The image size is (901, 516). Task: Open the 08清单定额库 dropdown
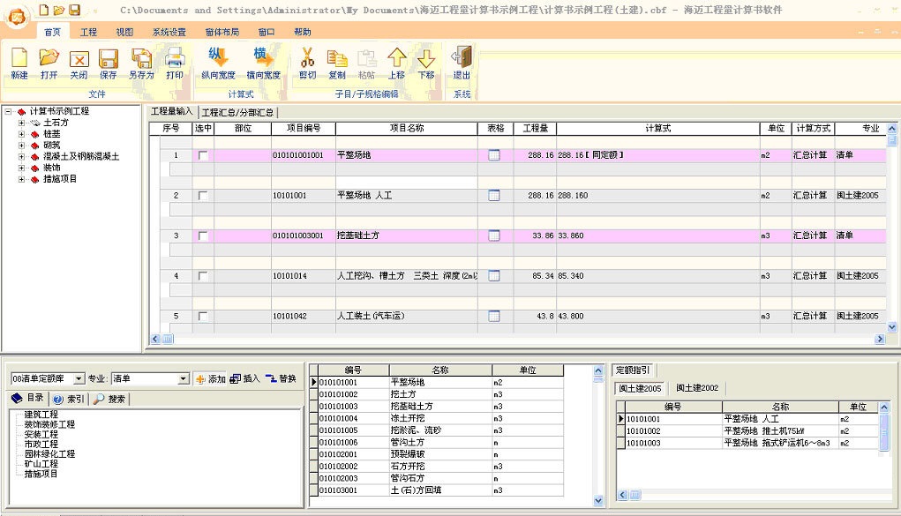[79, 378]
